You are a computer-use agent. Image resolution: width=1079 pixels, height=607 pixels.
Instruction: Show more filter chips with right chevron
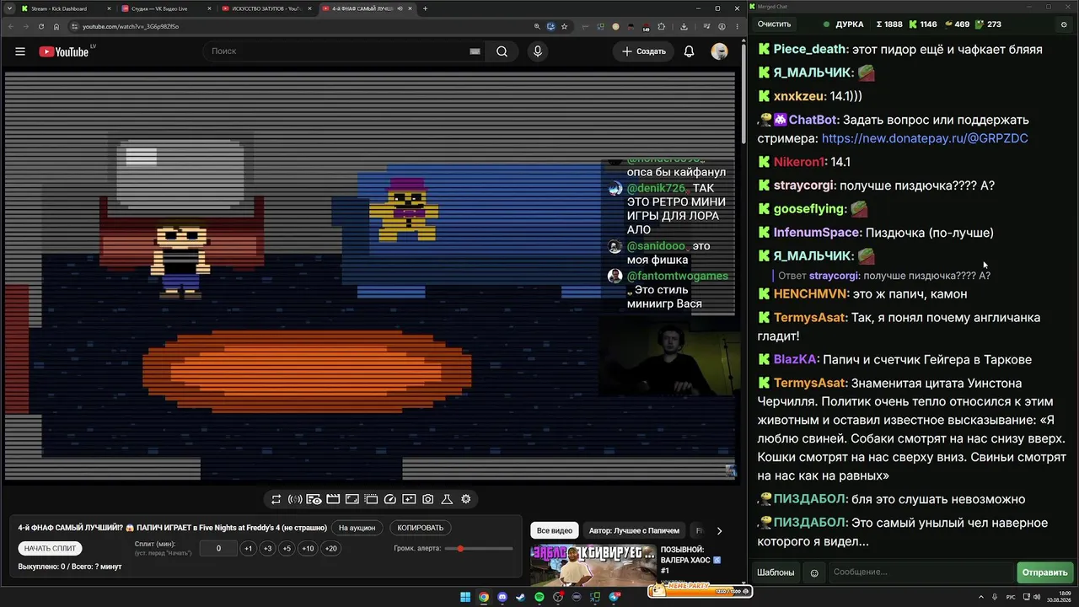pyautogui.click(x=719, y=531)
